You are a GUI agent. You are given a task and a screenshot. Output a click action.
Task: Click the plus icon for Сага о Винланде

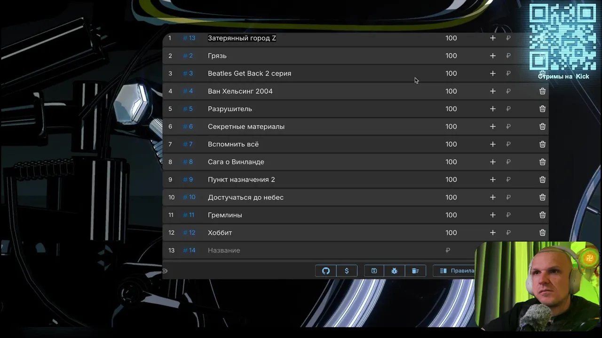click(x=493, y=162)
